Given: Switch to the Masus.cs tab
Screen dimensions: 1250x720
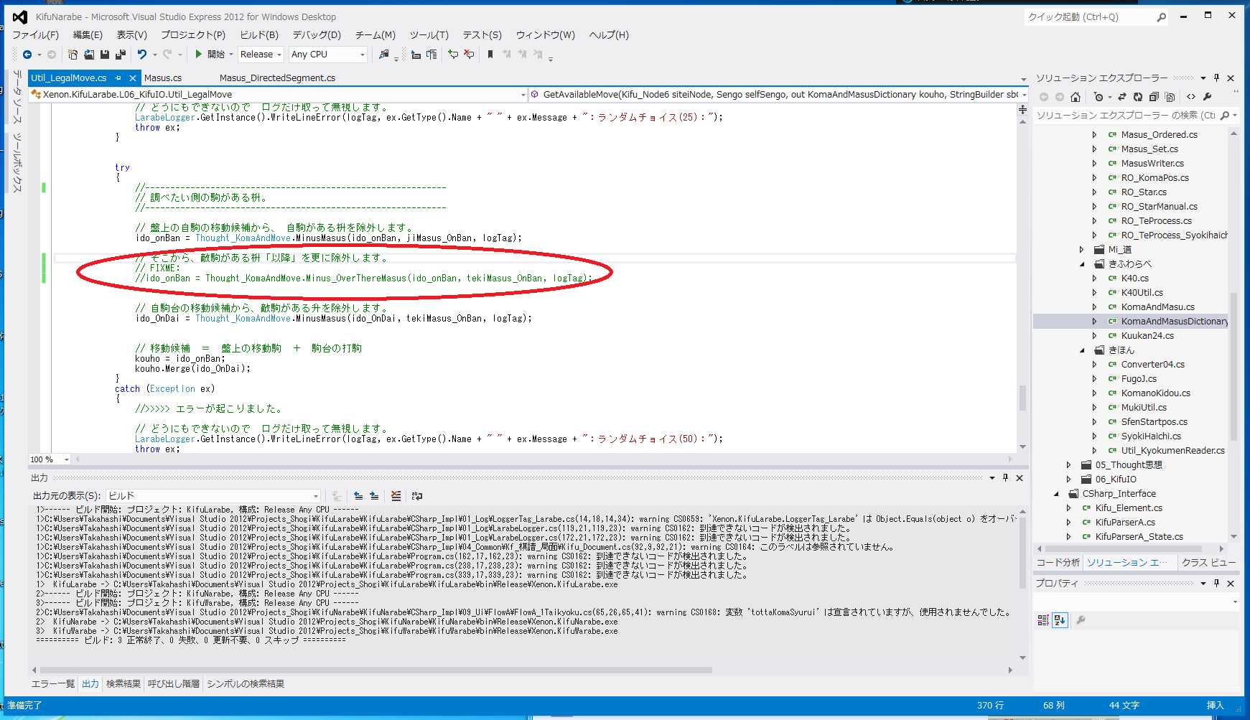Looking at the screenshot, I should [x=163, y=78].
